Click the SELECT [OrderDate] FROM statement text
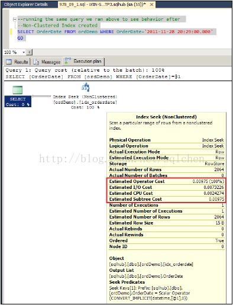This screenshot has width=233, height=305. [x=93, y=77]
